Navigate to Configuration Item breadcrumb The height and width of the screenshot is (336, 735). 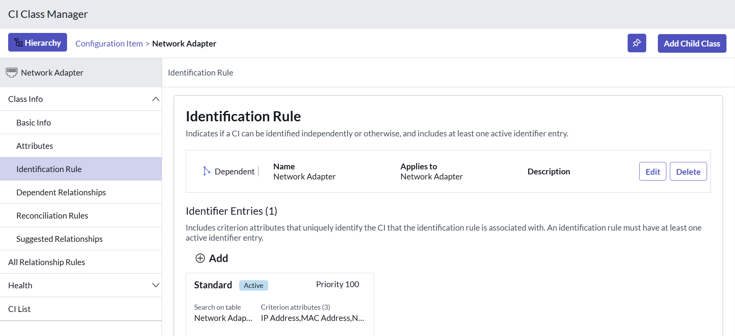109,44
